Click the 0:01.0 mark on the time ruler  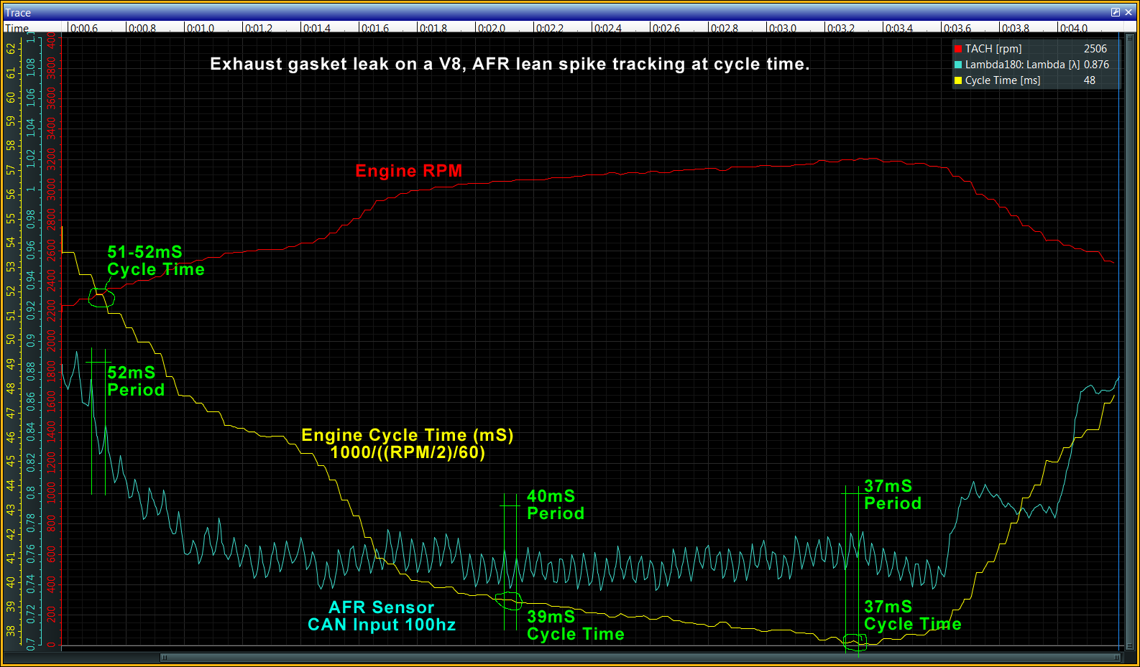[x=200, y=28]
